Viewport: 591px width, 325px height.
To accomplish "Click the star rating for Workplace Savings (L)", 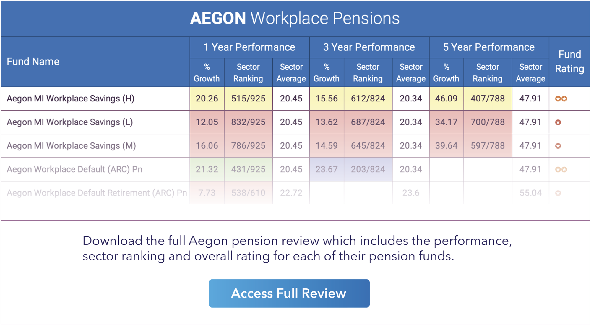I will coord(558,122).
